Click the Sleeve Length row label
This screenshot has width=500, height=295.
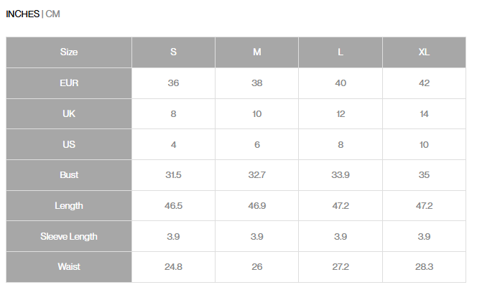(x=69, y=236)
